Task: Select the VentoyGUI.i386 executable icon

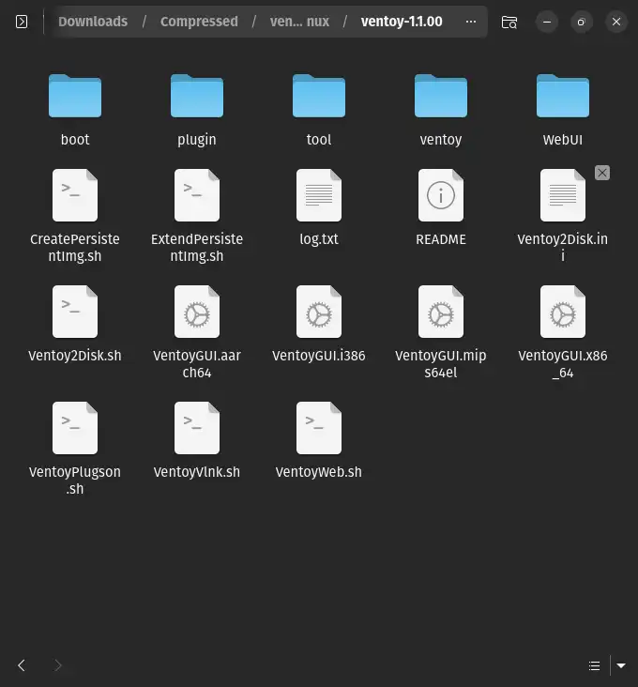Action: pyautogui.click(x=319, y=312)
